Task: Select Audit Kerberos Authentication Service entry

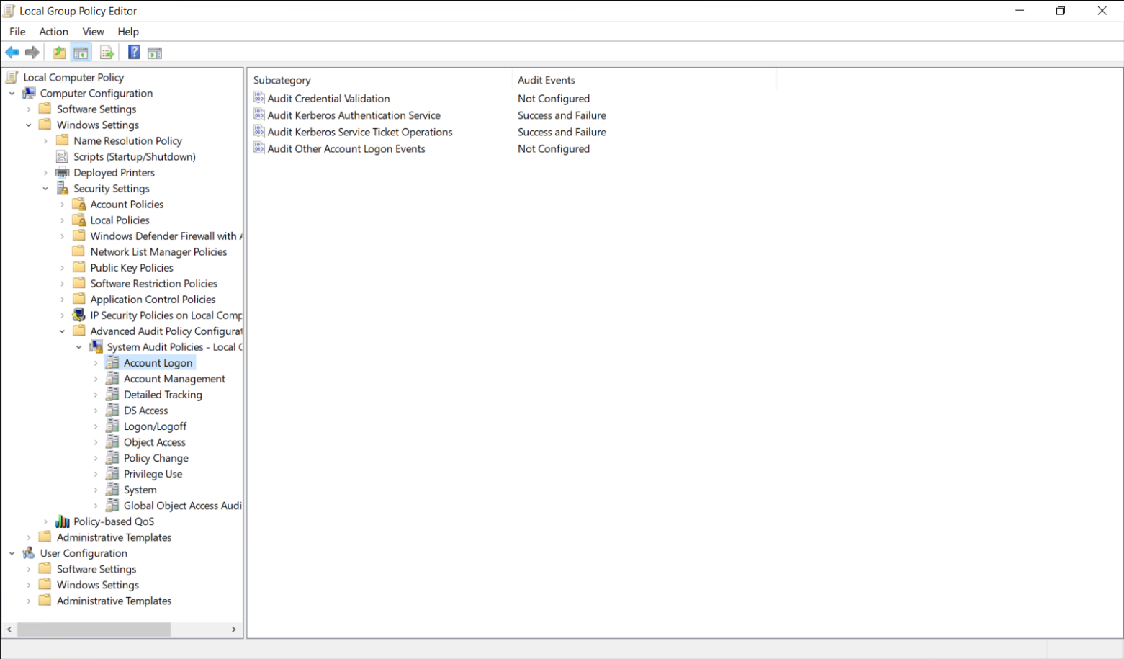Action: point(354,115)
